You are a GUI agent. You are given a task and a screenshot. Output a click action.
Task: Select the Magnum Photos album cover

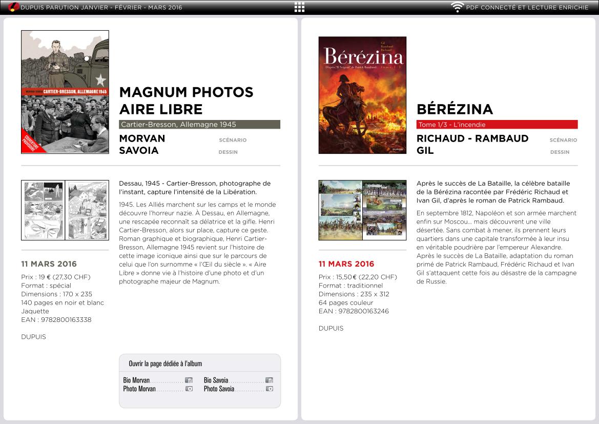pyautogui.click(x=65, y=92)
